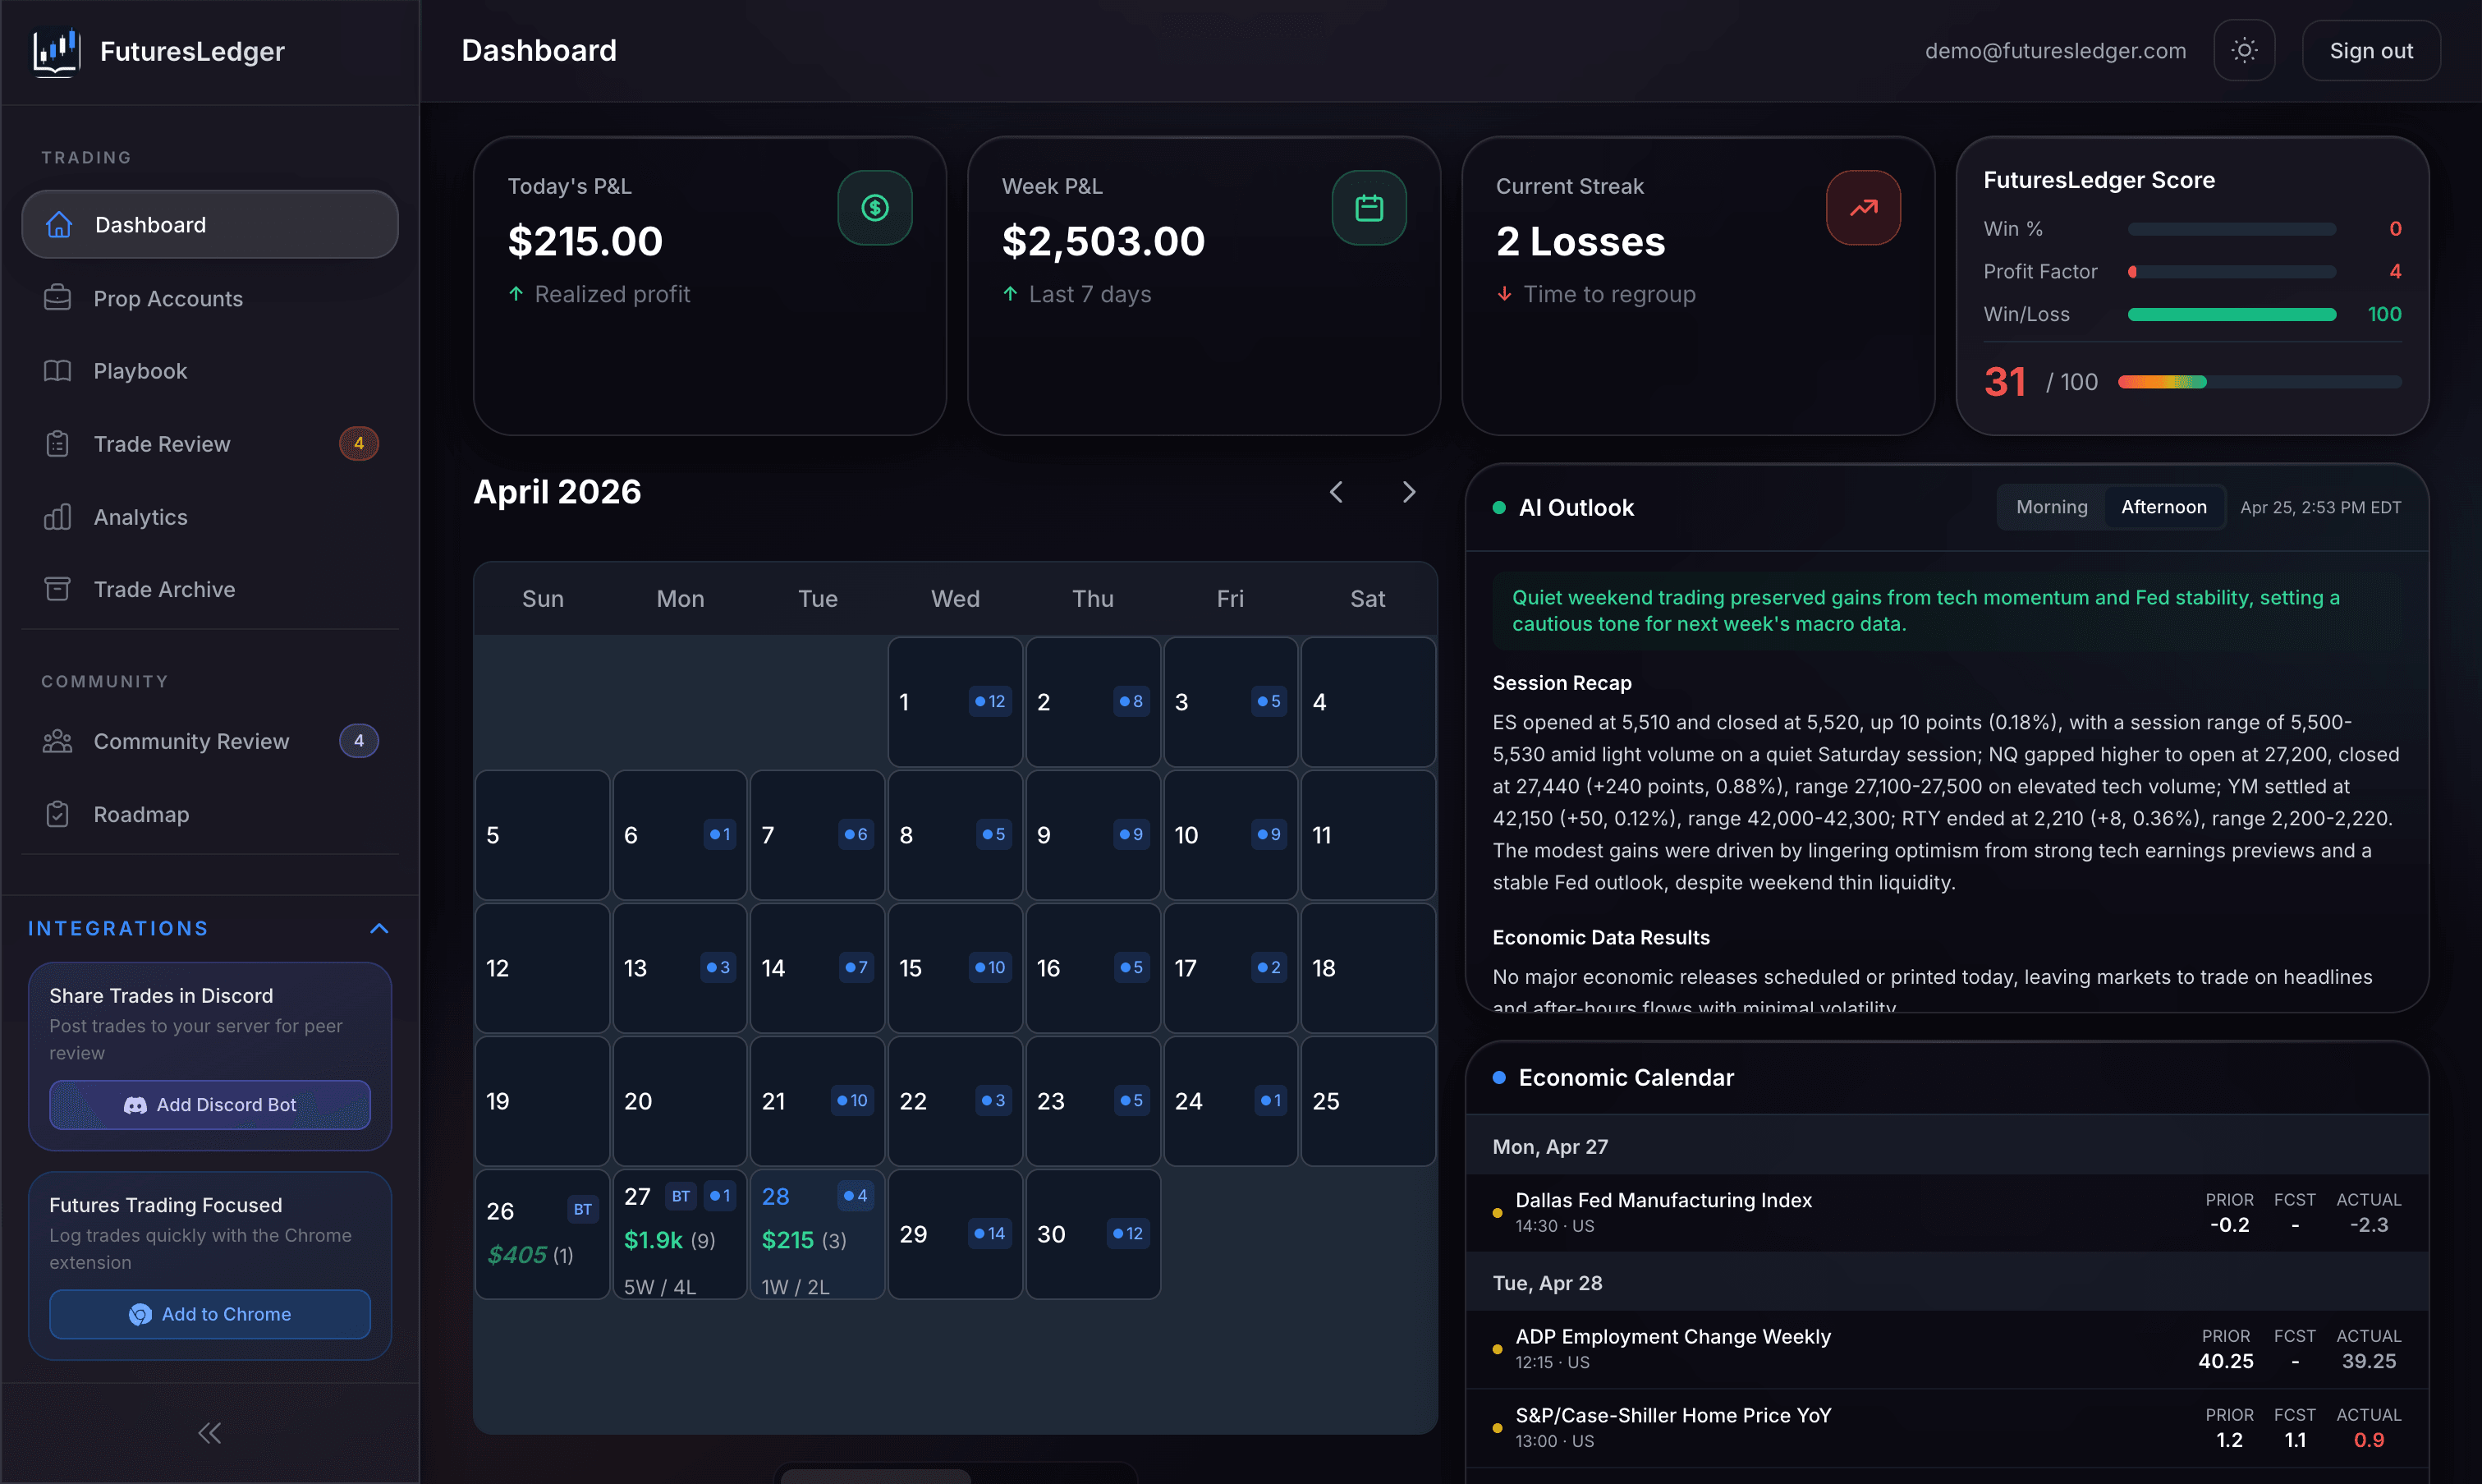The height and width of the screenshot is (1484, 2482).
Task: Click the 7 trades badge on April 14
Action: pyautogui.click(x=856, y=968)
